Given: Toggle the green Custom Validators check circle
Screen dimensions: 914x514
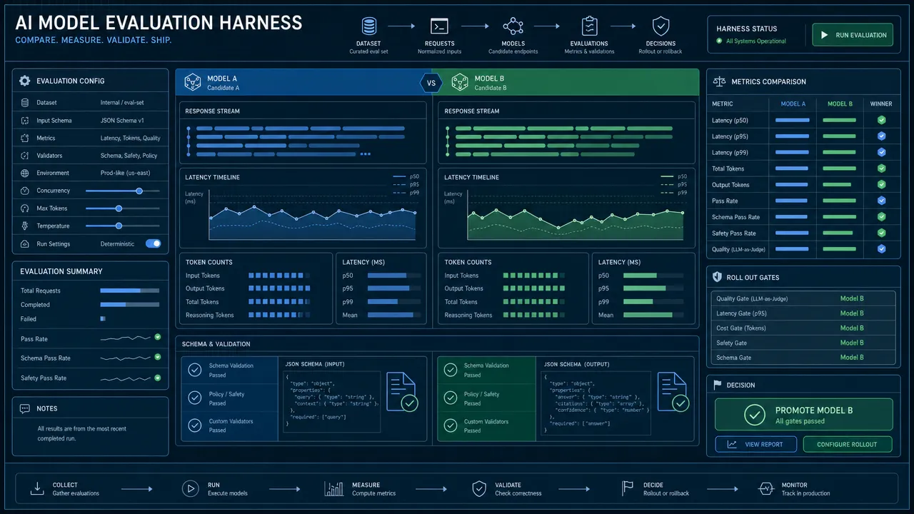Looking at the screenshot, I should click(451, 425).
